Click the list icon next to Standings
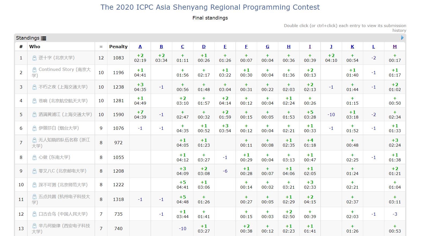This screenshot has width=424, height=236. pyautogui.click(x=43, y=38)
